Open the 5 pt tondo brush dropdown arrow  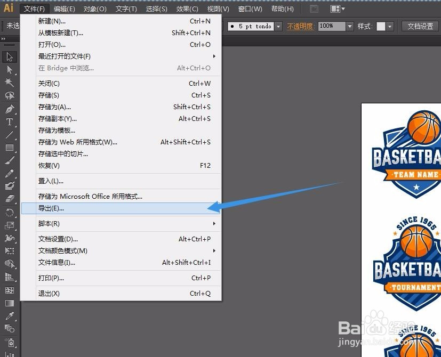coord(278,27)
